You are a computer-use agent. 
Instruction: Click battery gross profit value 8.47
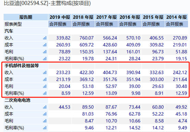(x=89, y=121)
